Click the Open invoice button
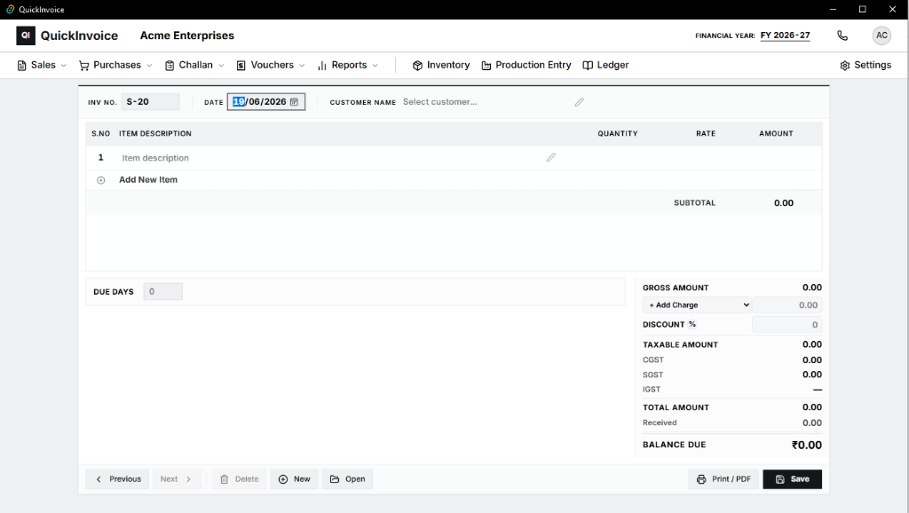Viewport: 909px width, 513px height. (347, 479)
